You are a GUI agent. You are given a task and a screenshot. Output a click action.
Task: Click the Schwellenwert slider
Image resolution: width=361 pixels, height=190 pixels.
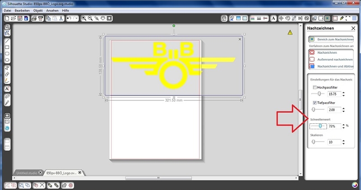pos(320,126)
